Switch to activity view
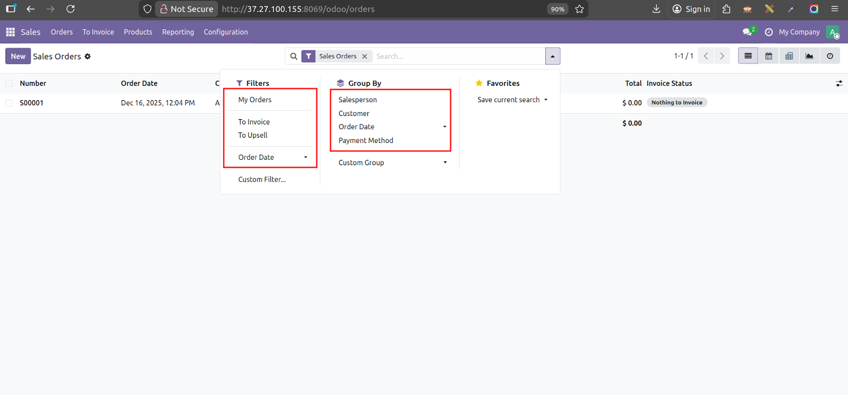This screenshot has width=848, height=395. tap(830, 56)
